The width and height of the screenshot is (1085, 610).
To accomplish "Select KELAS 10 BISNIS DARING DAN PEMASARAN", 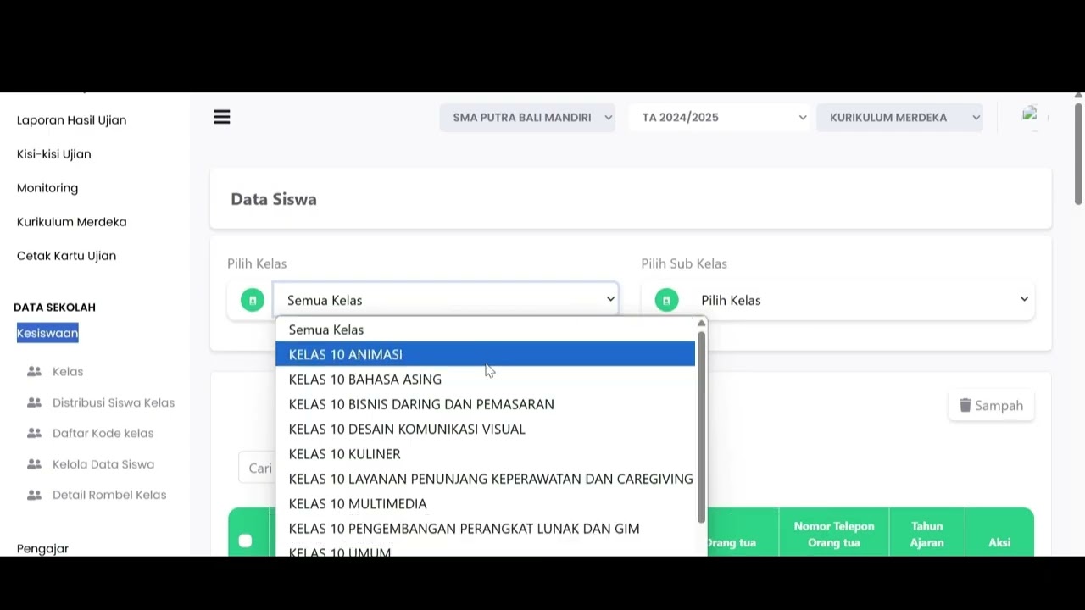I will (x=485, y=404).
